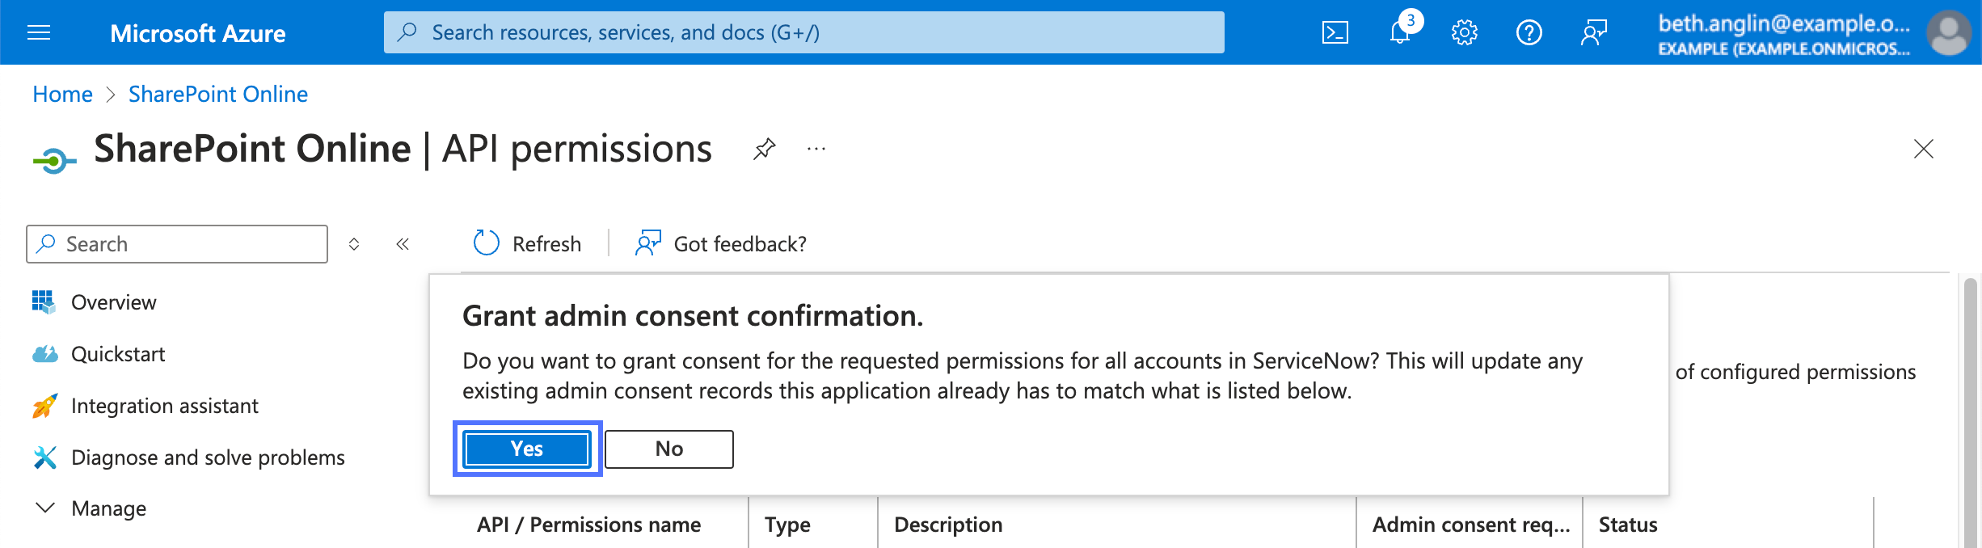
Task: Collapse the sidebar with double chevron
Action: [x=403, y=244]
